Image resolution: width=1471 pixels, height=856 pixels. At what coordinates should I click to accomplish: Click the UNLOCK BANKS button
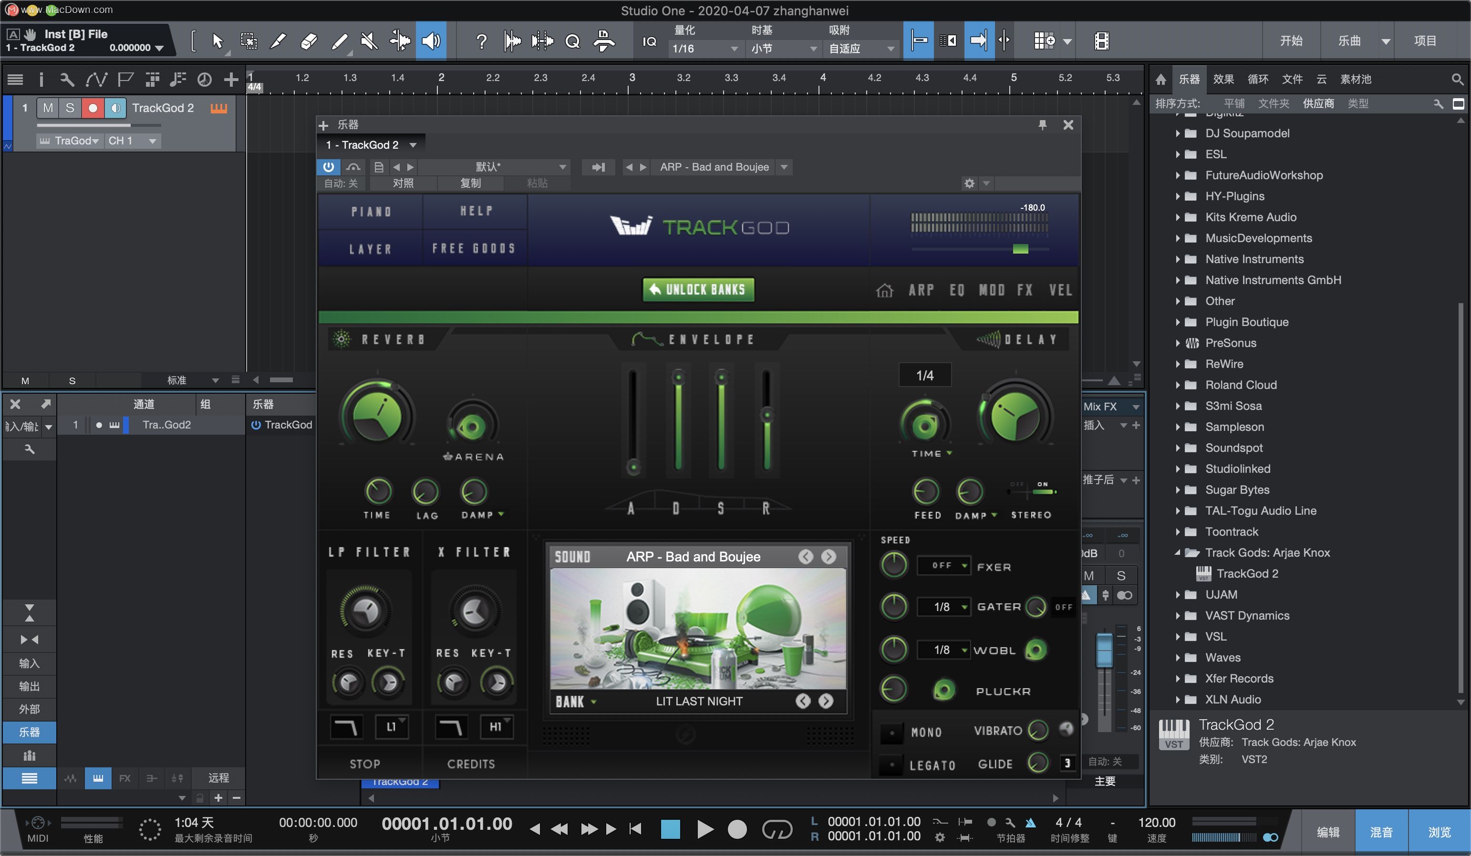698,289
